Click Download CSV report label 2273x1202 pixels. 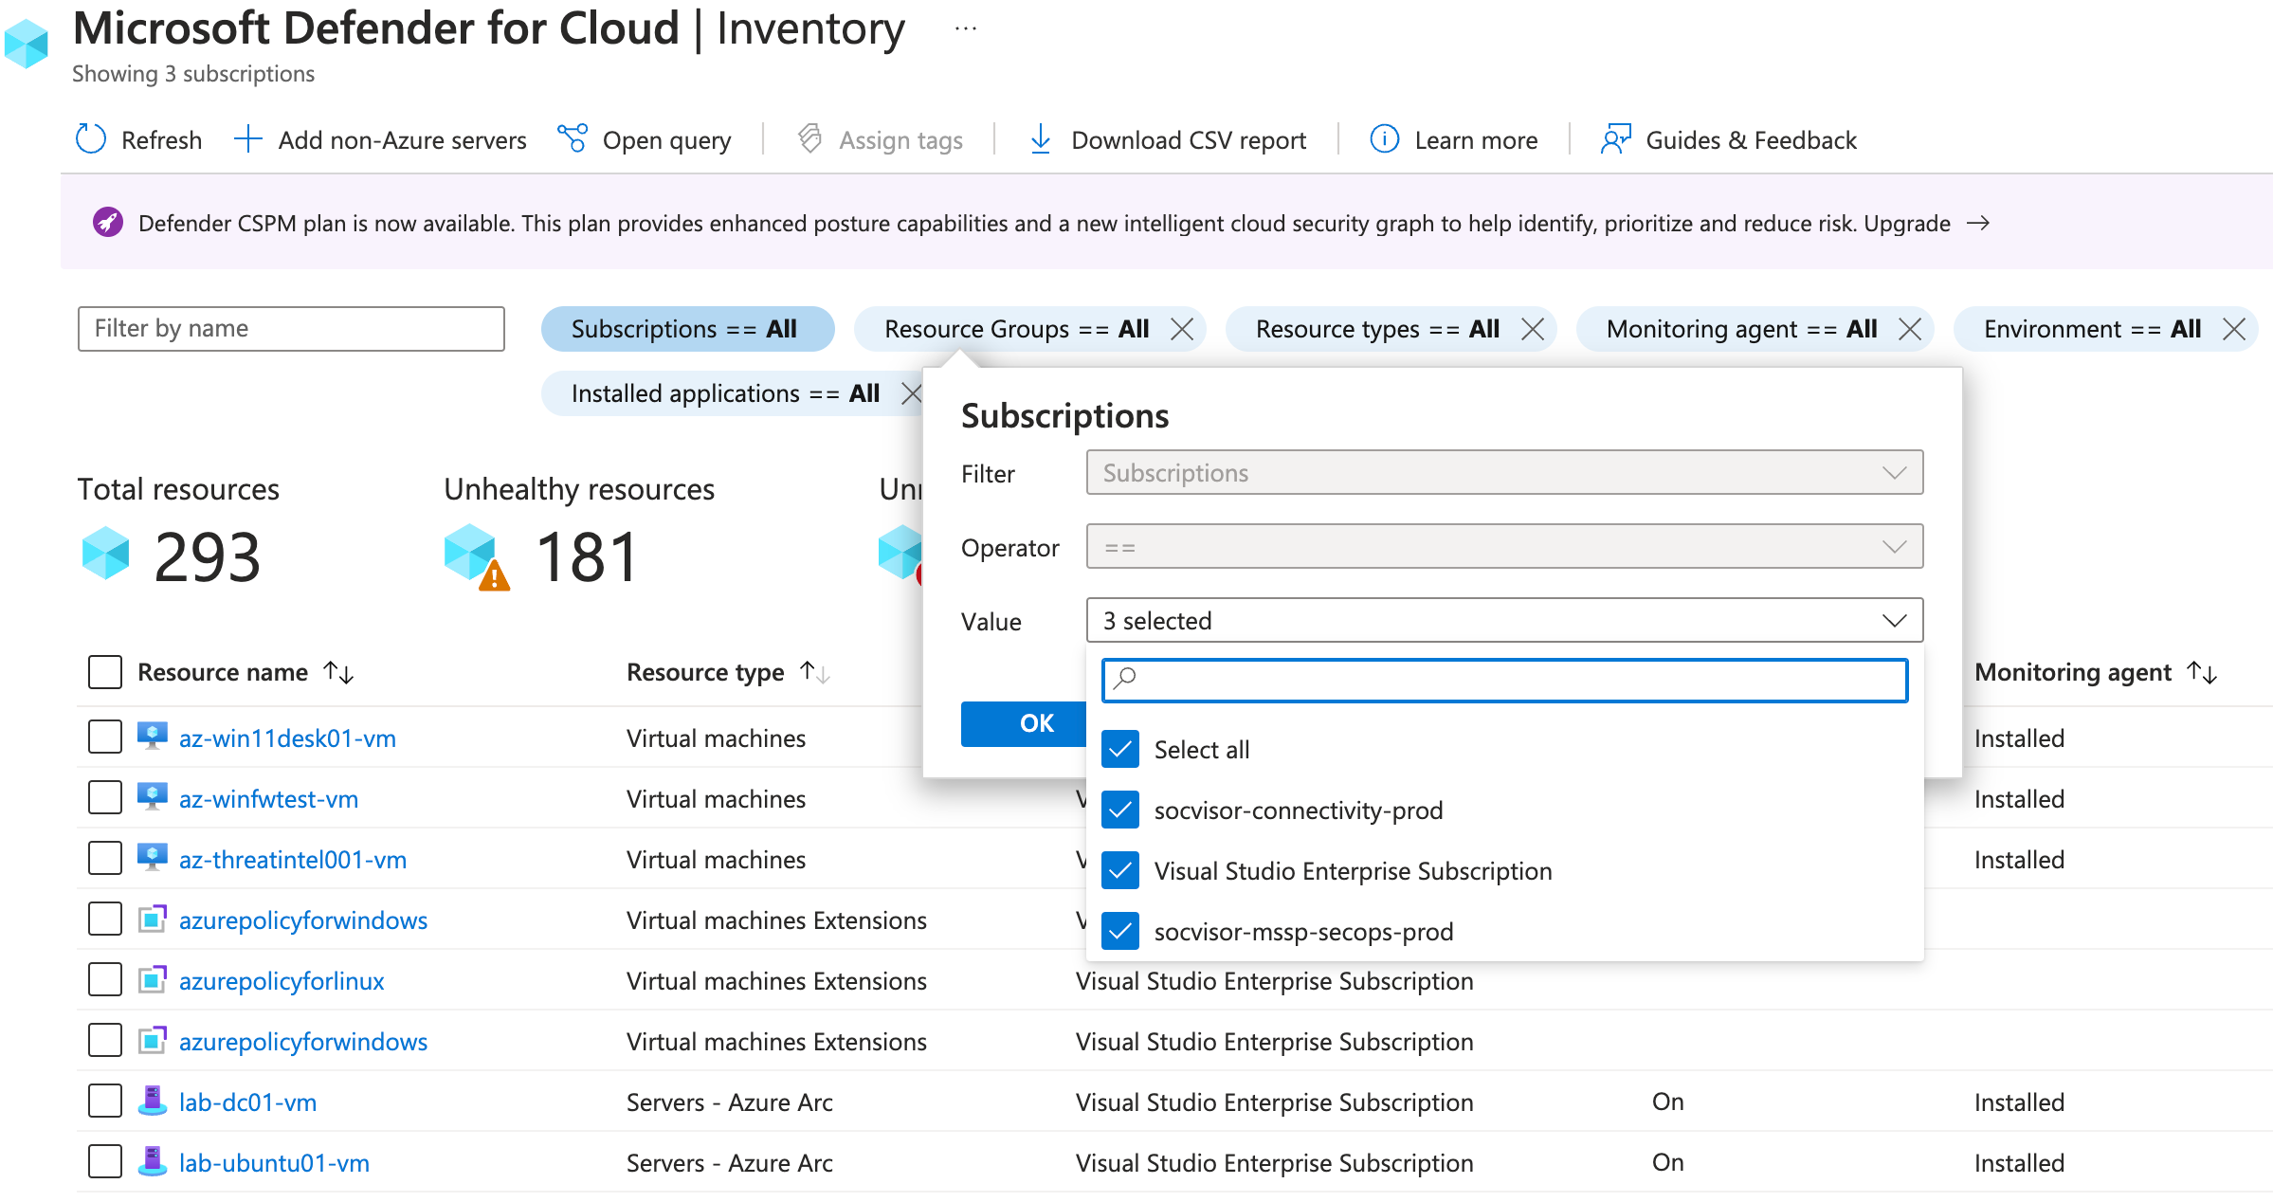(1189, 140)
